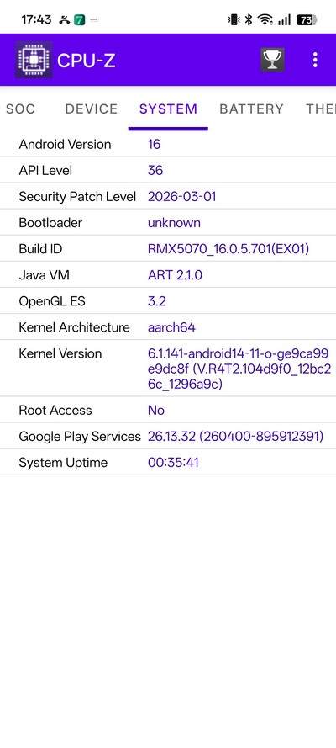Screen dimensions: 336x748
Task: Tap the Security Patch Level row
Action: click(168, 197)
